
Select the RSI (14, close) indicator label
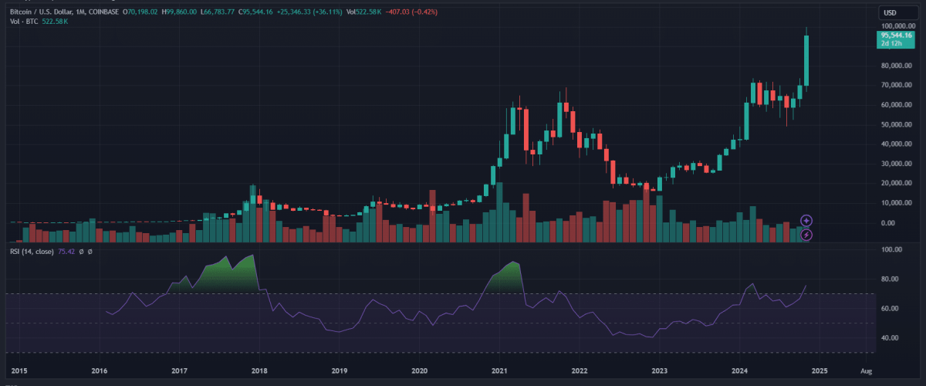[x=32, y=251]
